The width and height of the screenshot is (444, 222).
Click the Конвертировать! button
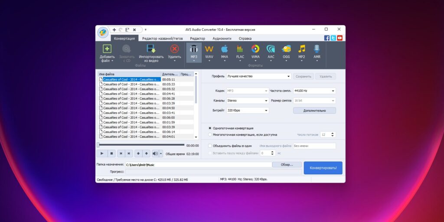click(x=323, y=168)
